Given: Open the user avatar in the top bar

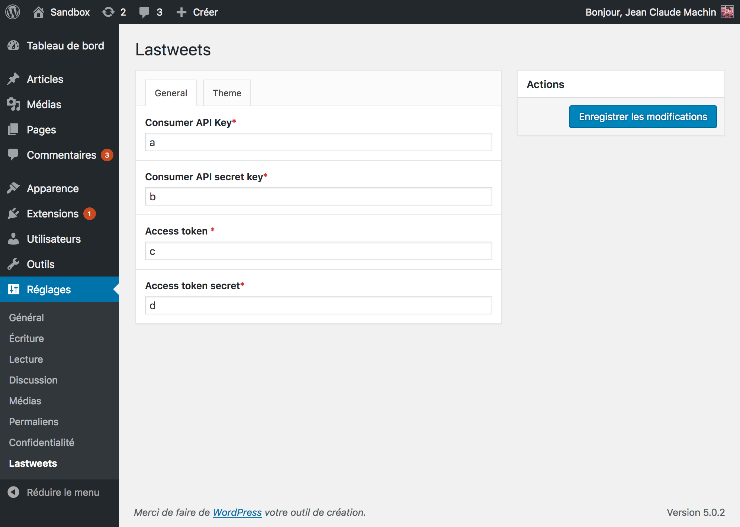Looking at the screenshot, I should pos(727,12).
